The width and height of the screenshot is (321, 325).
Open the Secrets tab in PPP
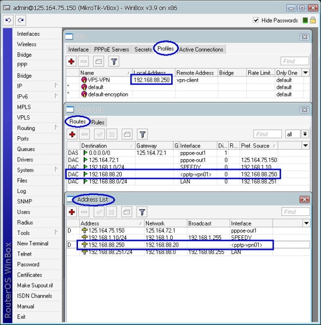[x=143, y=49]
